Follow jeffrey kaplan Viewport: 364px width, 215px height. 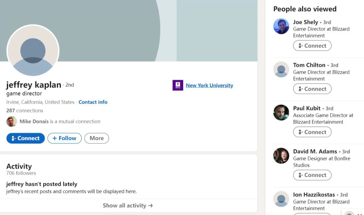pos(65,138)
